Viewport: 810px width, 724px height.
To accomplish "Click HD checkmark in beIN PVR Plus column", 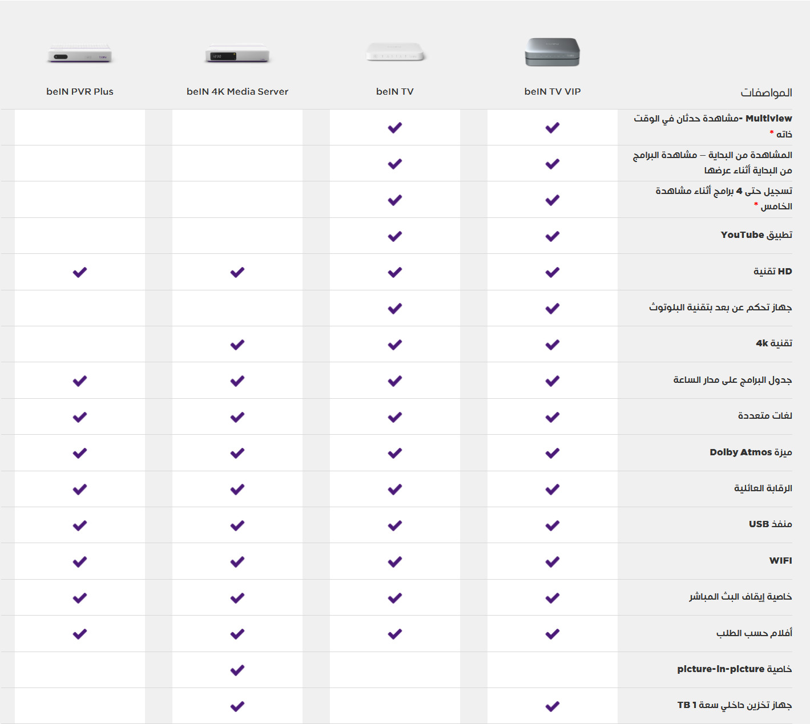I will (80, 272).
